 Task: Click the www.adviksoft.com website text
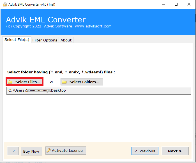[x=93, y=26]
